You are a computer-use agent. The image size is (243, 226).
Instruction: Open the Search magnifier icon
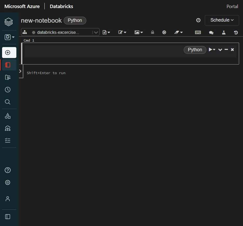coord(8,102)
